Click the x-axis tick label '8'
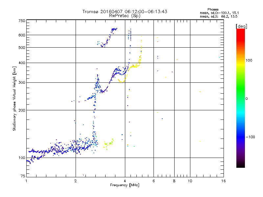263x197 pixels. click(174, 181)
